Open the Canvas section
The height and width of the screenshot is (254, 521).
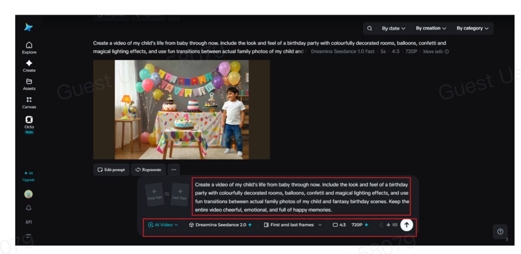click(29, 103)
